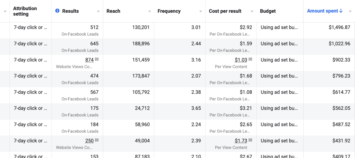355x158 pixels.
Task: Open the underlined $1.73 cost value
Action: click(241, 141)
